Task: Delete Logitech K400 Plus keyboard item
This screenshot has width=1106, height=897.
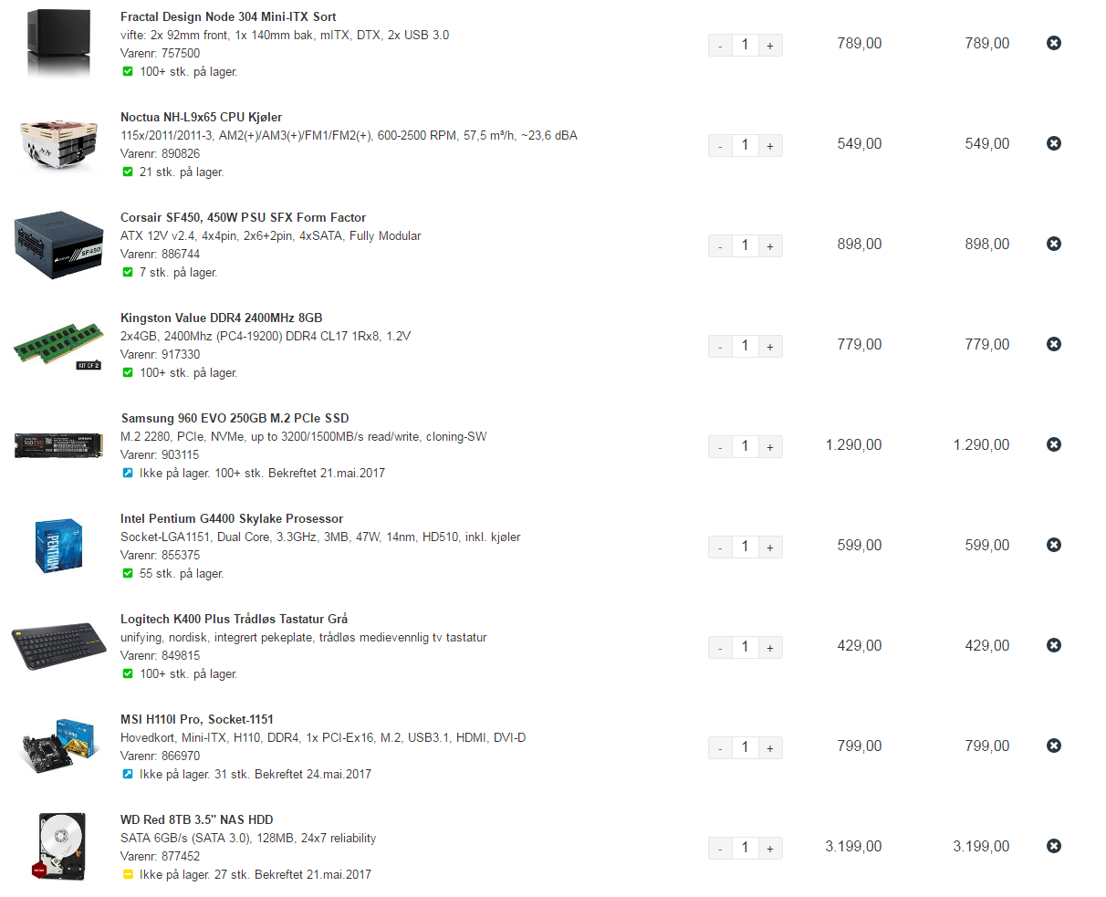Action: (1054, 645)
